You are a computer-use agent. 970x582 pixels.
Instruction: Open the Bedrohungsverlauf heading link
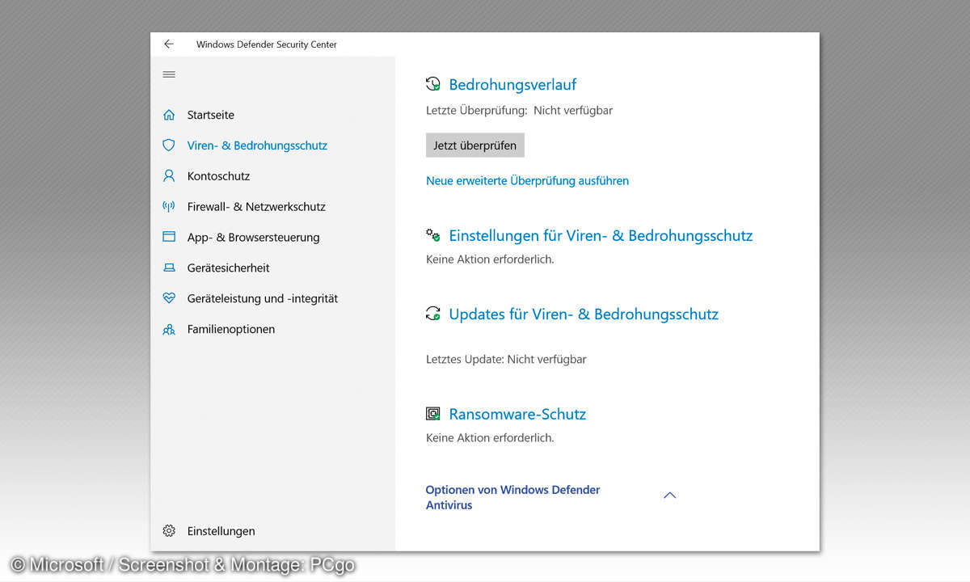(512, 85)
